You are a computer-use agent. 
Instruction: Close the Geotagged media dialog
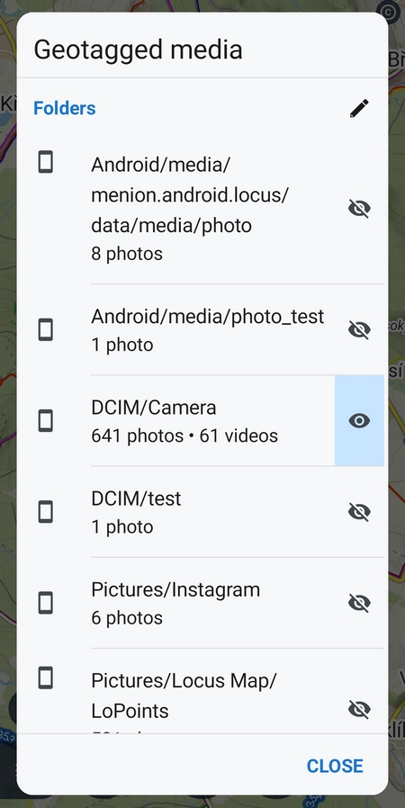(x=335, y=766)
